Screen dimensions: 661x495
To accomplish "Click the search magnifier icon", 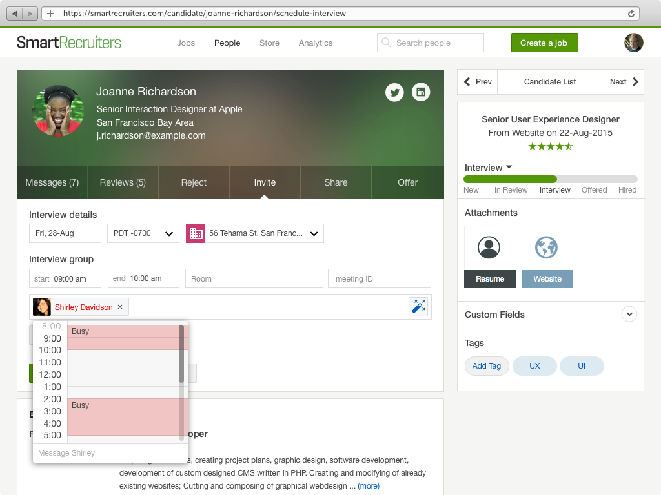I will pos(386,43).
